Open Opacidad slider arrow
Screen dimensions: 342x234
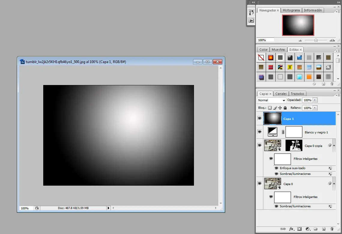coord(315,100)
